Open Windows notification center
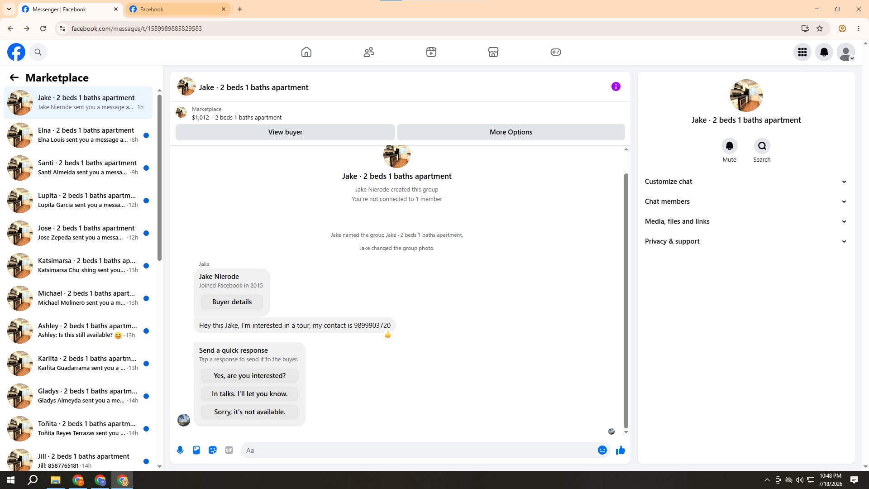 pos(854,480)
